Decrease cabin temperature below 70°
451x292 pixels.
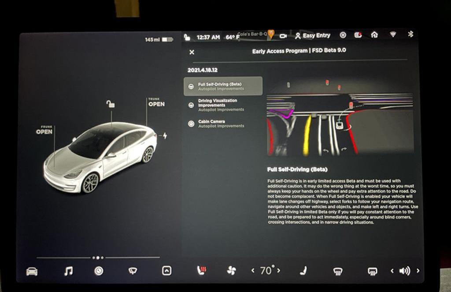(x=253, y=271)
